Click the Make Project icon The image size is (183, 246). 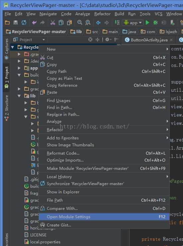pyautogui.click(x=117, y=23)
